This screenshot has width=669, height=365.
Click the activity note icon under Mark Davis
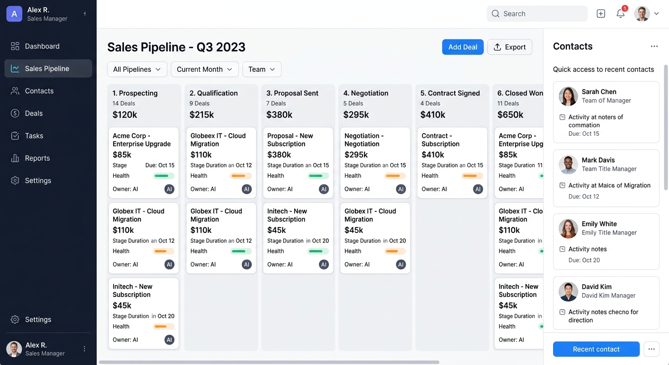coord(562,185)
